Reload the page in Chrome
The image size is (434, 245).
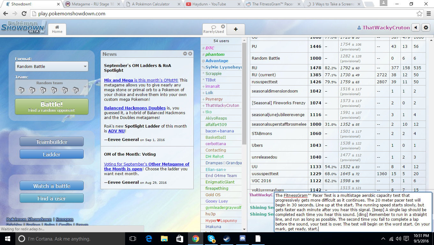point(24,14)
